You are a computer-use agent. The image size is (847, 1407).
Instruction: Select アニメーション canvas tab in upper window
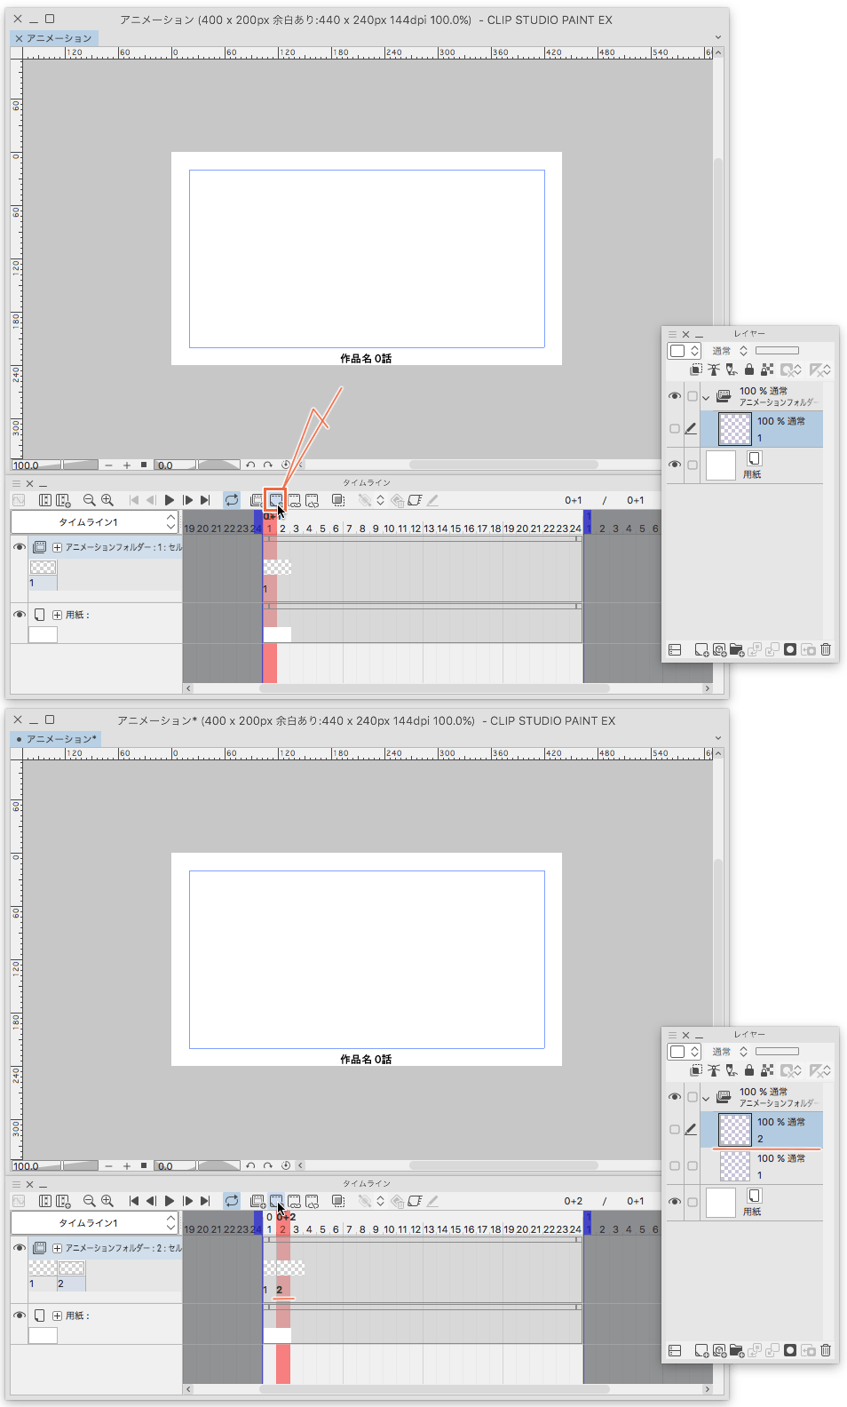(54, 38)
